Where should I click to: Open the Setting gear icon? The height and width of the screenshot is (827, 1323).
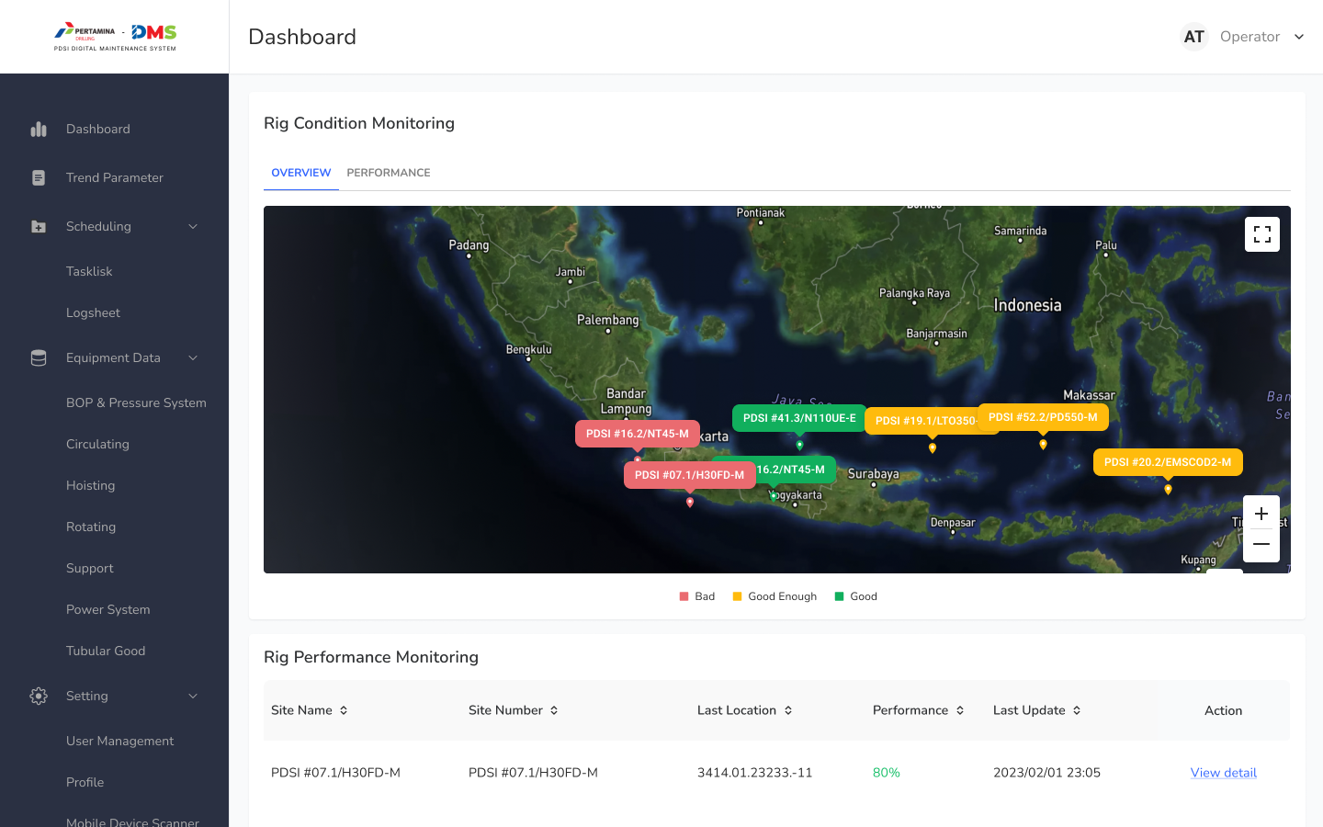pos(38,696)
